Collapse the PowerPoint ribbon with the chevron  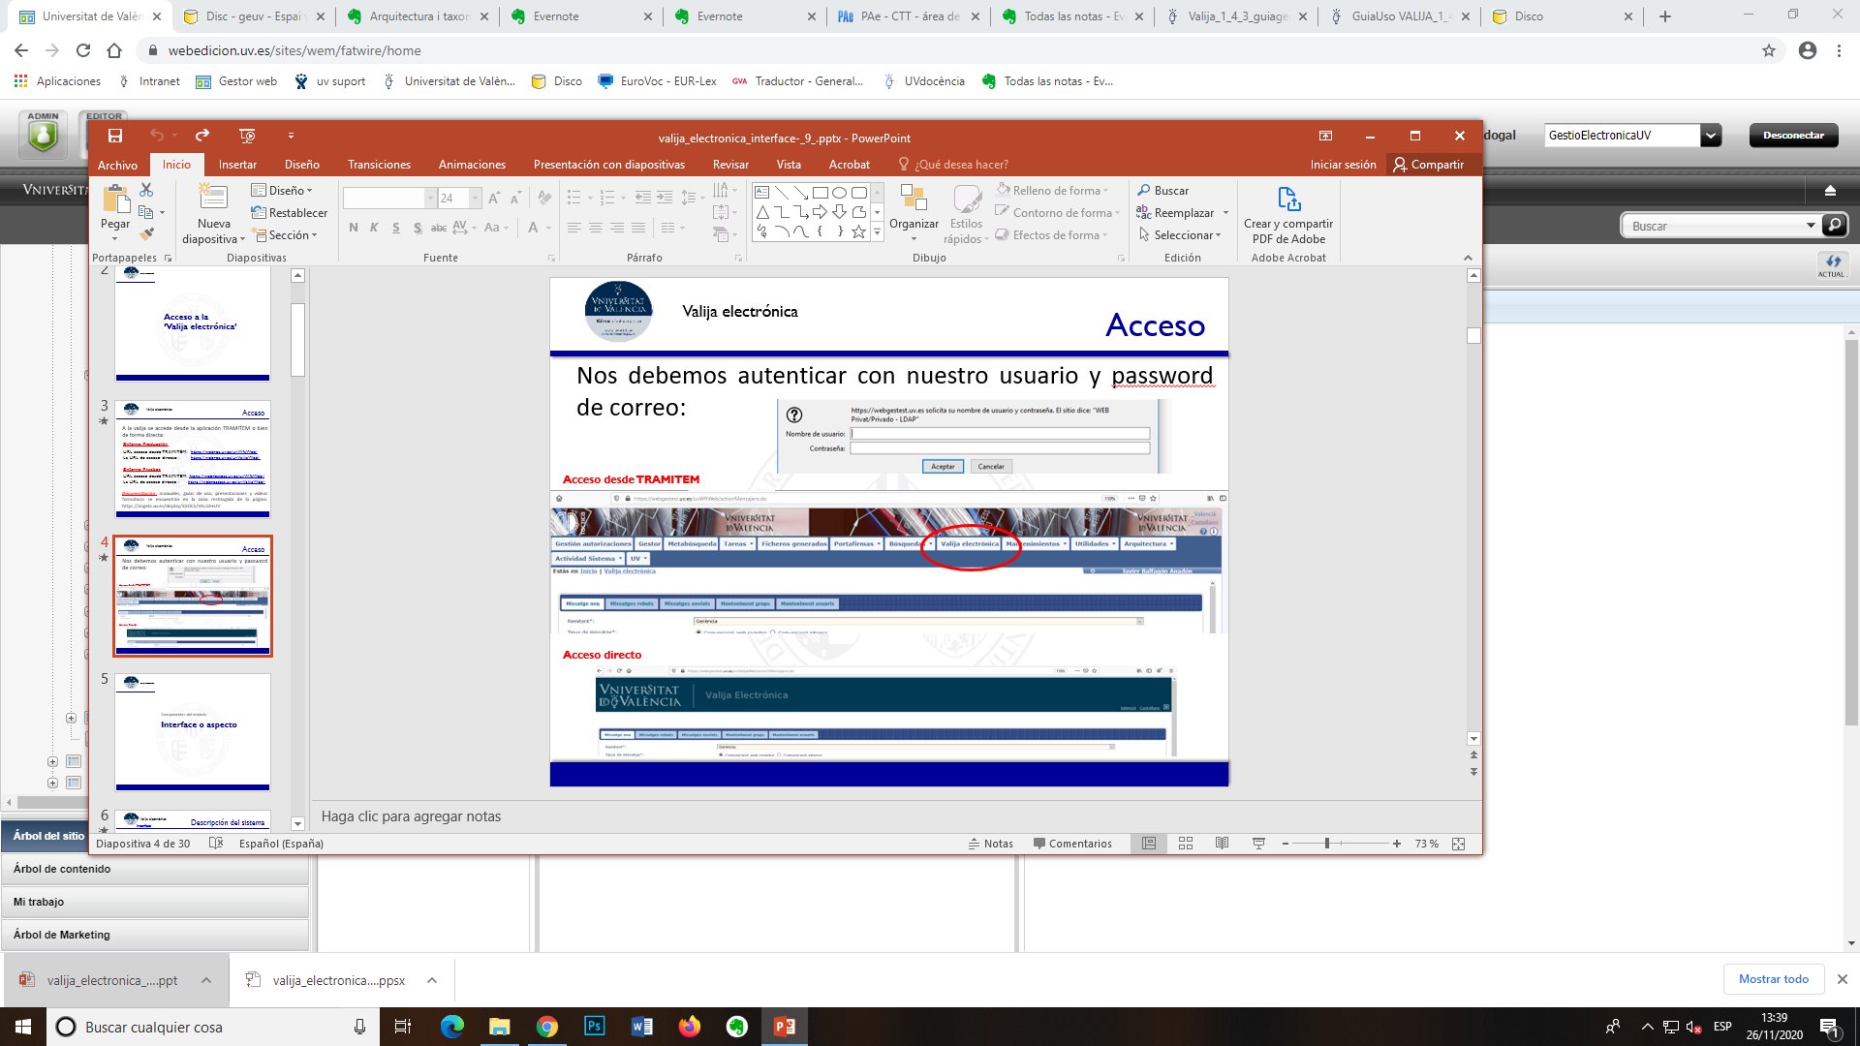pos(1468,258)
